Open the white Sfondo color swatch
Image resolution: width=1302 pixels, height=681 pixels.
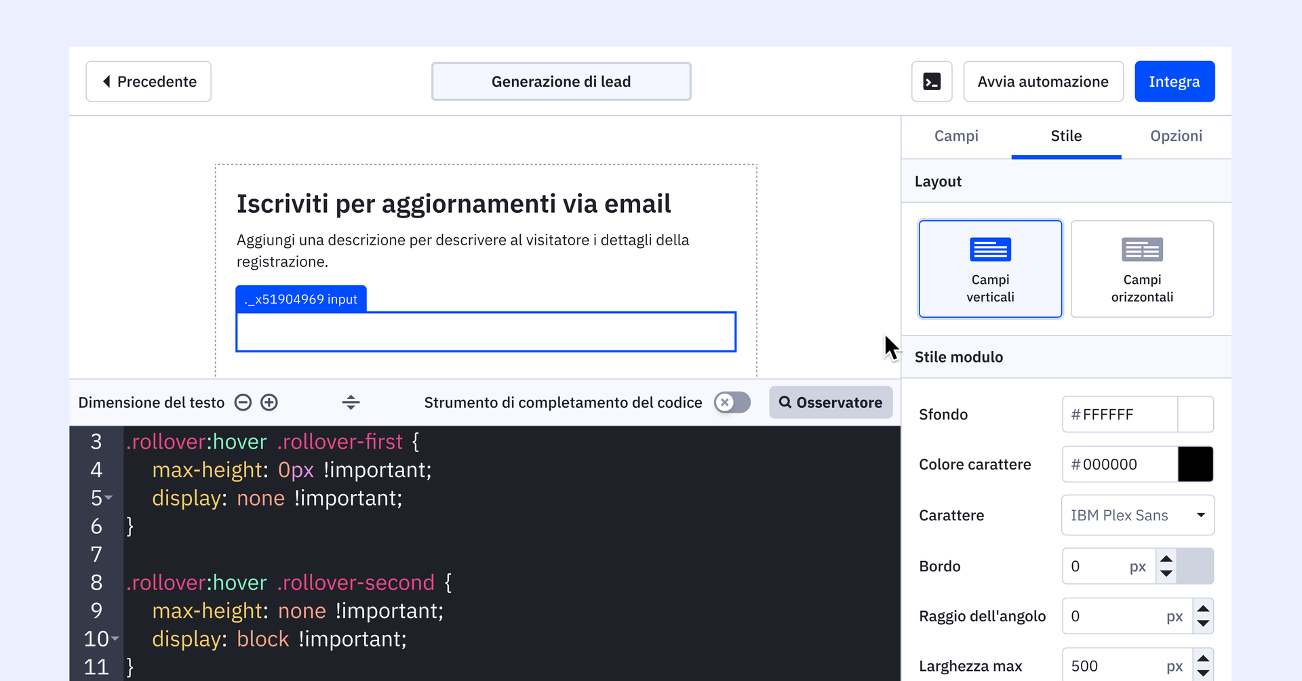[1196, 414]
